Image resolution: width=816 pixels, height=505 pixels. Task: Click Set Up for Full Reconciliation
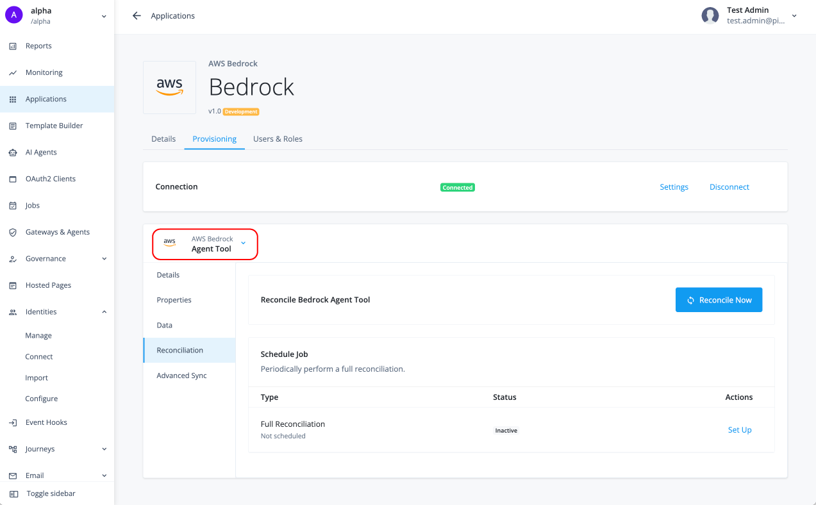[x=740, y=430]
